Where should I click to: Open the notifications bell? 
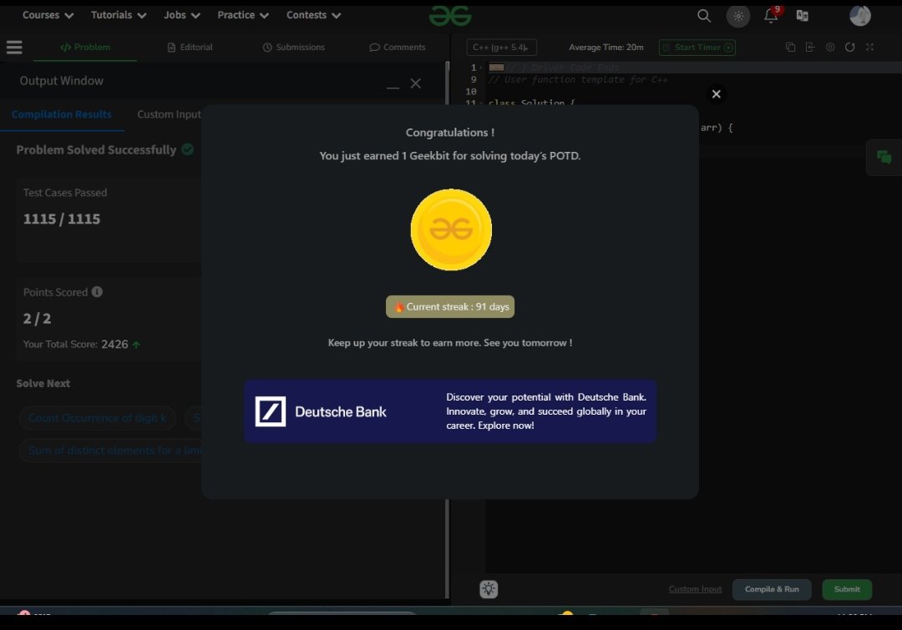772,15
